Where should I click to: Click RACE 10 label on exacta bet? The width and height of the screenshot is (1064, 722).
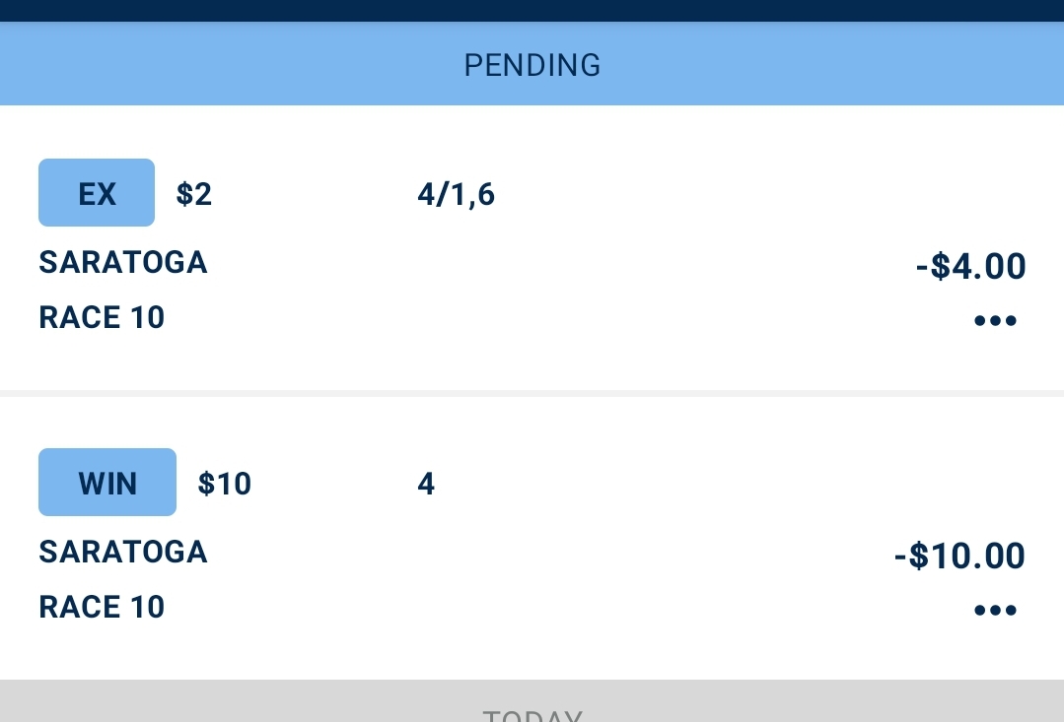pyautogui.click(x=102, y=317)
